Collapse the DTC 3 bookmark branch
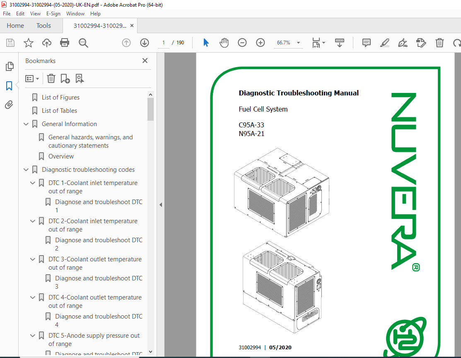This screenshot has width=461, height=358. click(33, 259)
